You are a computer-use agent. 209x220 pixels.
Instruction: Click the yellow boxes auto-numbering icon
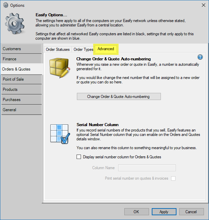tap(60, 68)
